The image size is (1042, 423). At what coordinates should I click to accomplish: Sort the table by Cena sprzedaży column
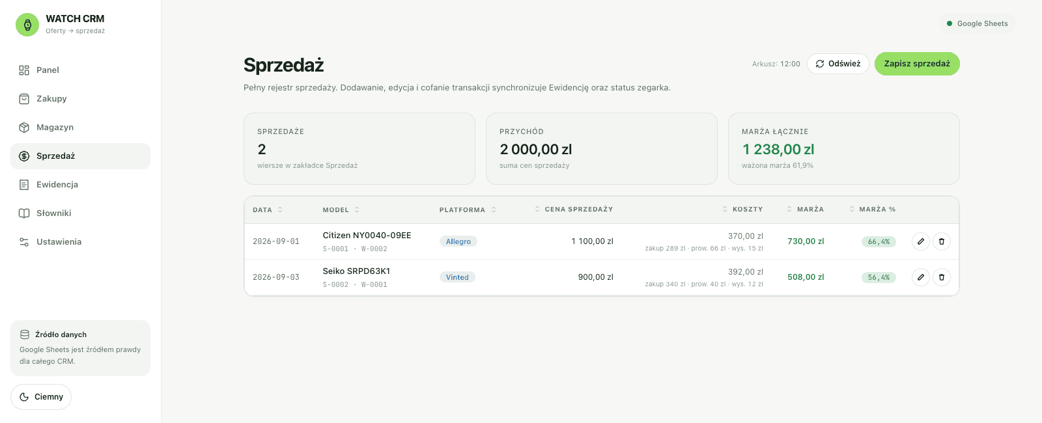pyautogui.click(x=574, y=210)
